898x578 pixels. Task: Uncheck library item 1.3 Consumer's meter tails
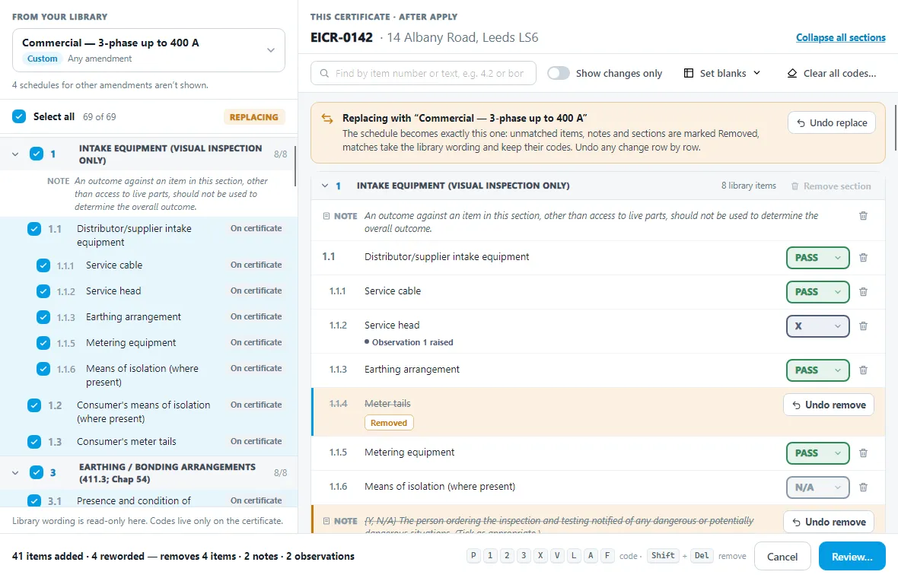coord(33,442)
